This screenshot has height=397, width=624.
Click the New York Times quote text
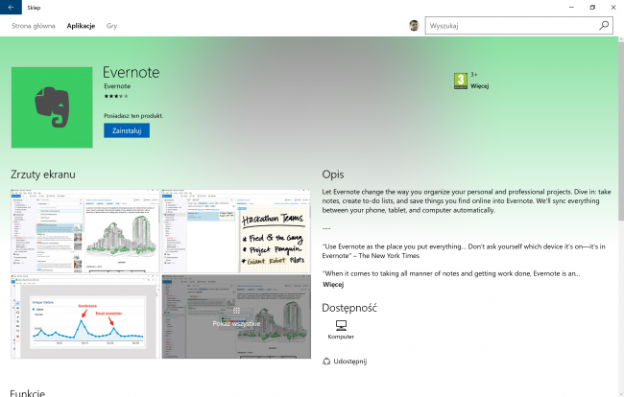[x=464, y=251]
